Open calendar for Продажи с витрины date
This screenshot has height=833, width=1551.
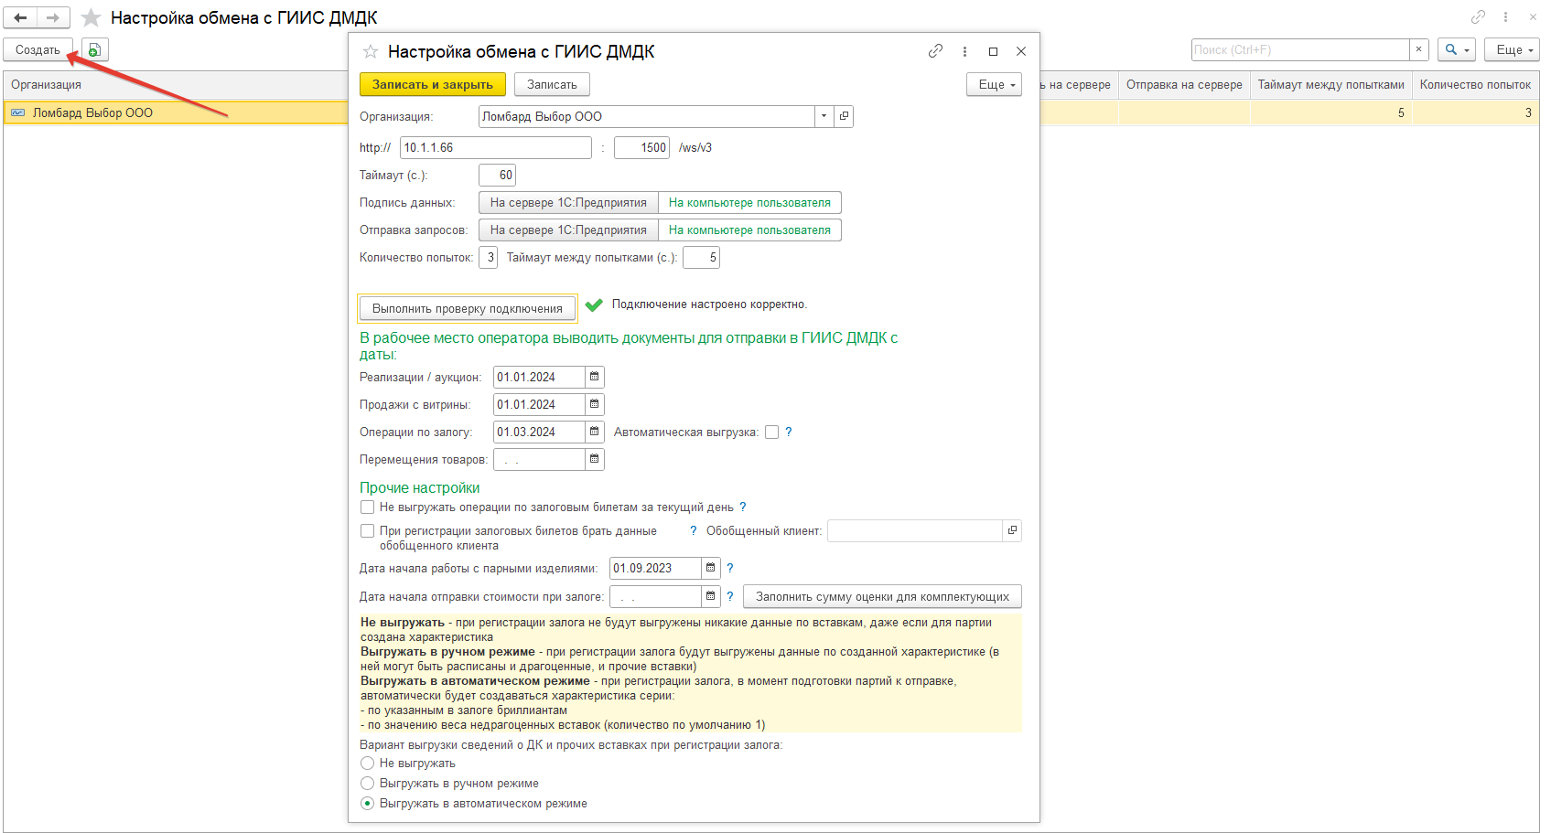(x=594, y=404)
